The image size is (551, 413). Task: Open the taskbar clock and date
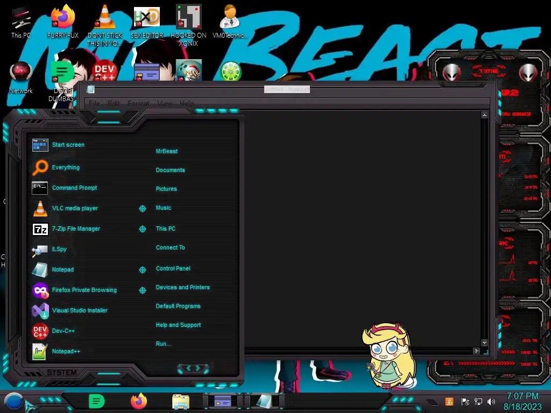(522, 401)
